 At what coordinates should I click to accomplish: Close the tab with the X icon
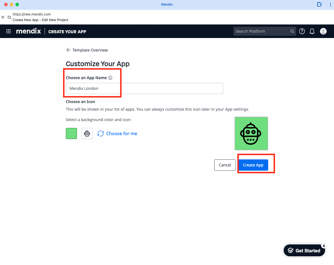click(3, 17)
